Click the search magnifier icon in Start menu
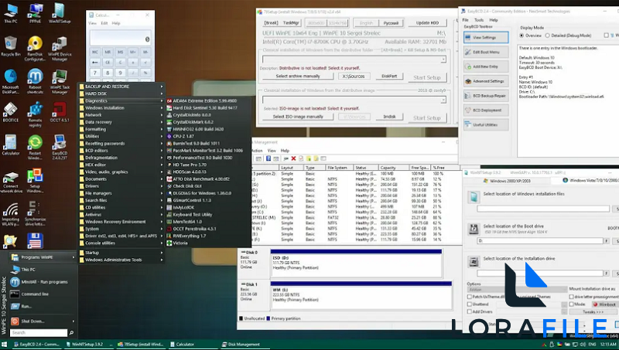 click(x=71, y=333)
